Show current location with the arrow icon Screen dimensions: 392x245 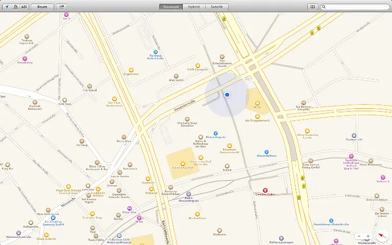(x=7, y=7)
